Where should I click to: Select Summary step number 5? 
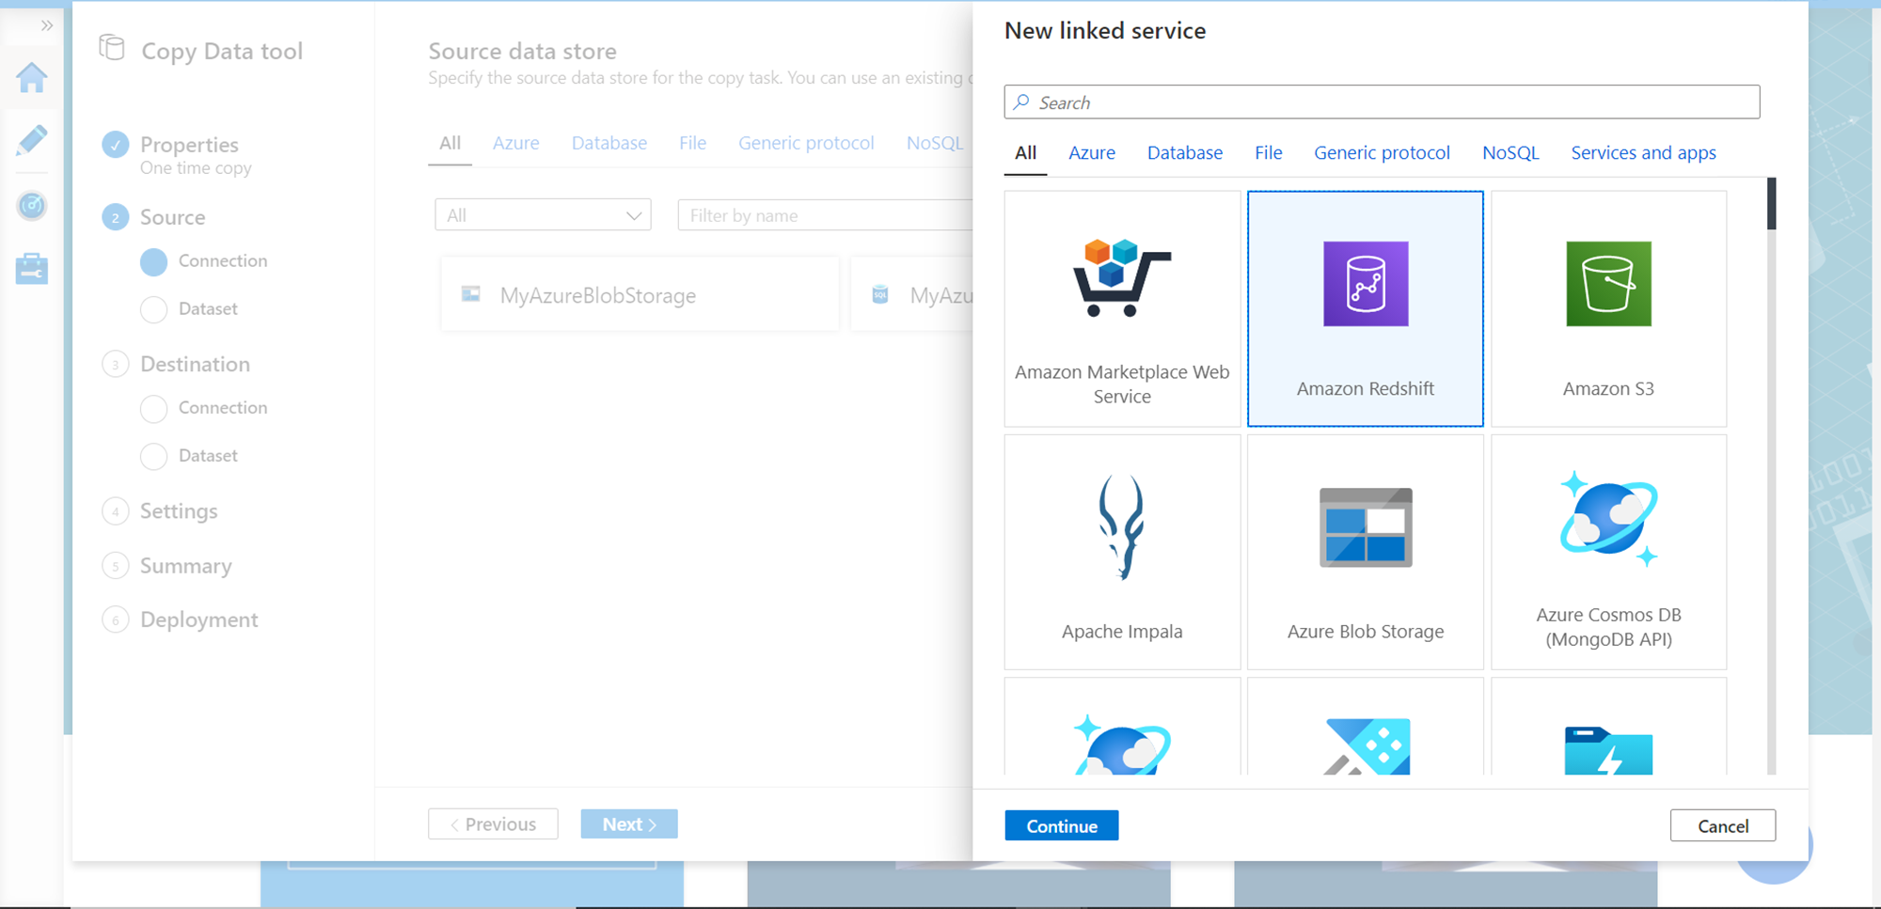click(x=115, y=566)
